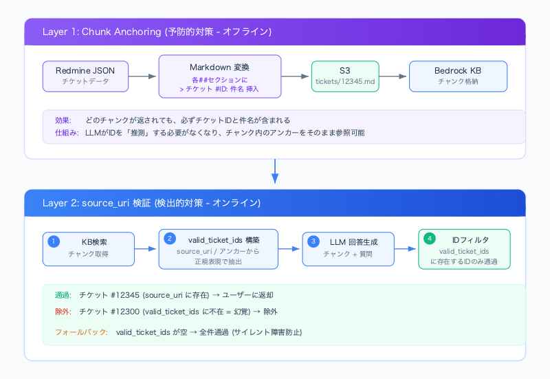The height and width of the screenshot is (379, 550).
Task: Click the チャンク格納 subtitle
Action: [458, 81]
